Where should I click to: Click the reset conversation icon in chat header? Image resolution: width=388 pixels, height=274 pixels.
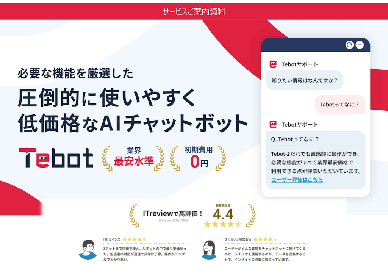[349, 44]
